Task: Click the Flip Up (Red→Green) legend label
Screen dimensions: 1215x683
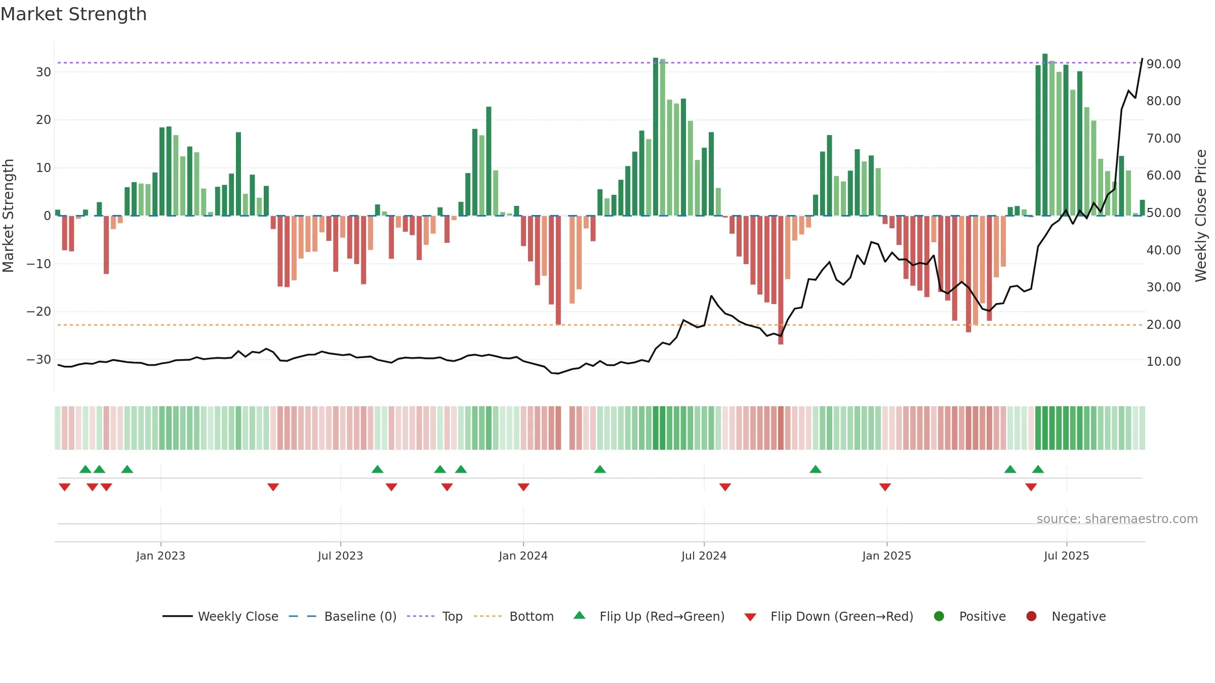Action: coord(662,616)
